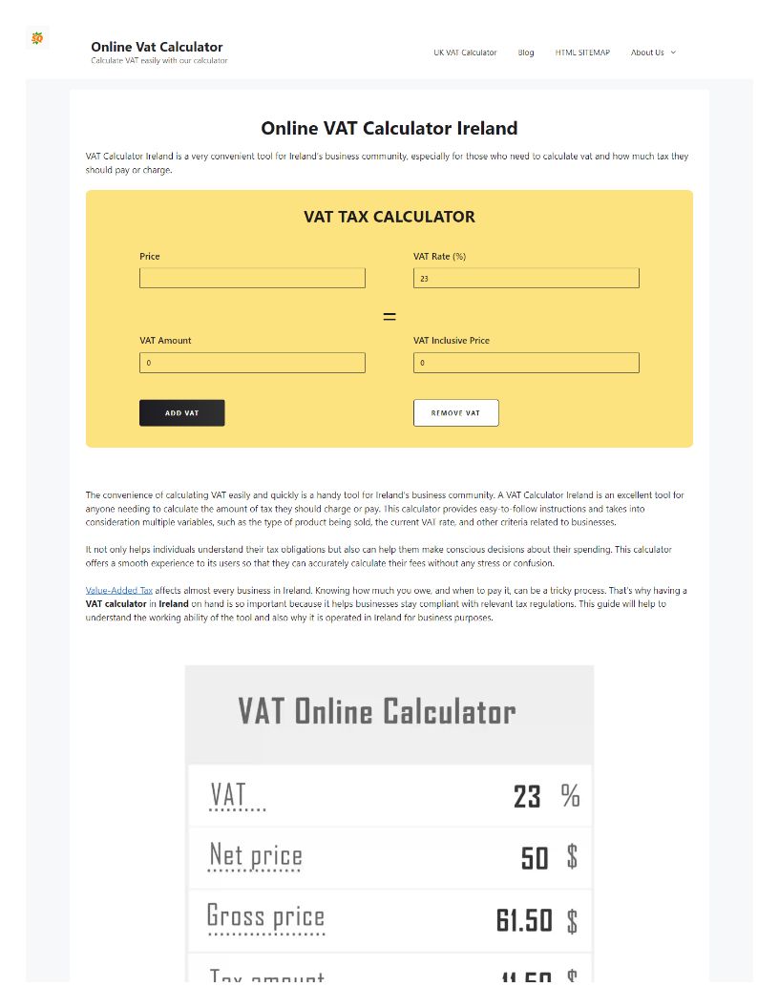Viewport: 779px width, 1008px height.
Task: Select the About Us menu item
Action: click(x=647, y=52)
